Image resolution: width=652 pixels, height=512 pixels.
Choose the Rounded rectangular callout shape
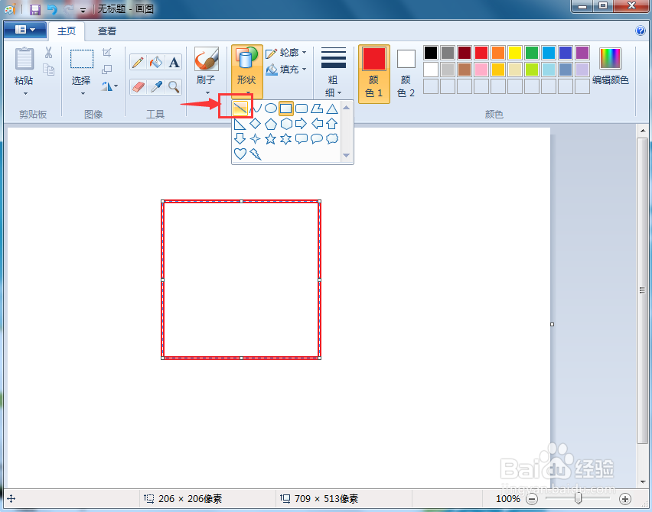pos(301,138)
